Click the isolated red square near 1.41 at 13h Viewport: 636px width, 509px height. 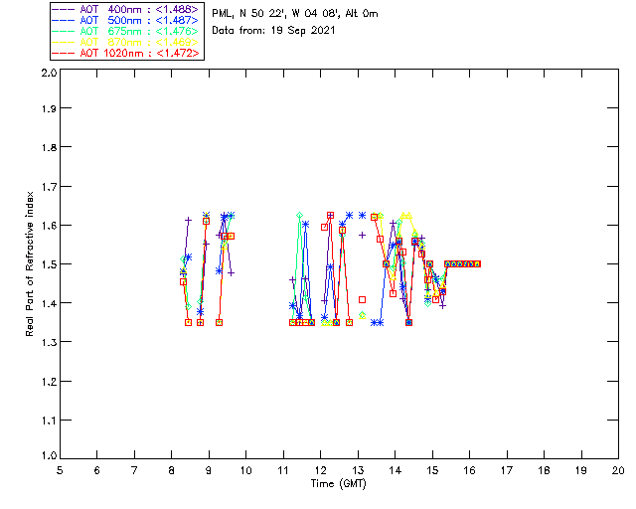pos(362,299)
